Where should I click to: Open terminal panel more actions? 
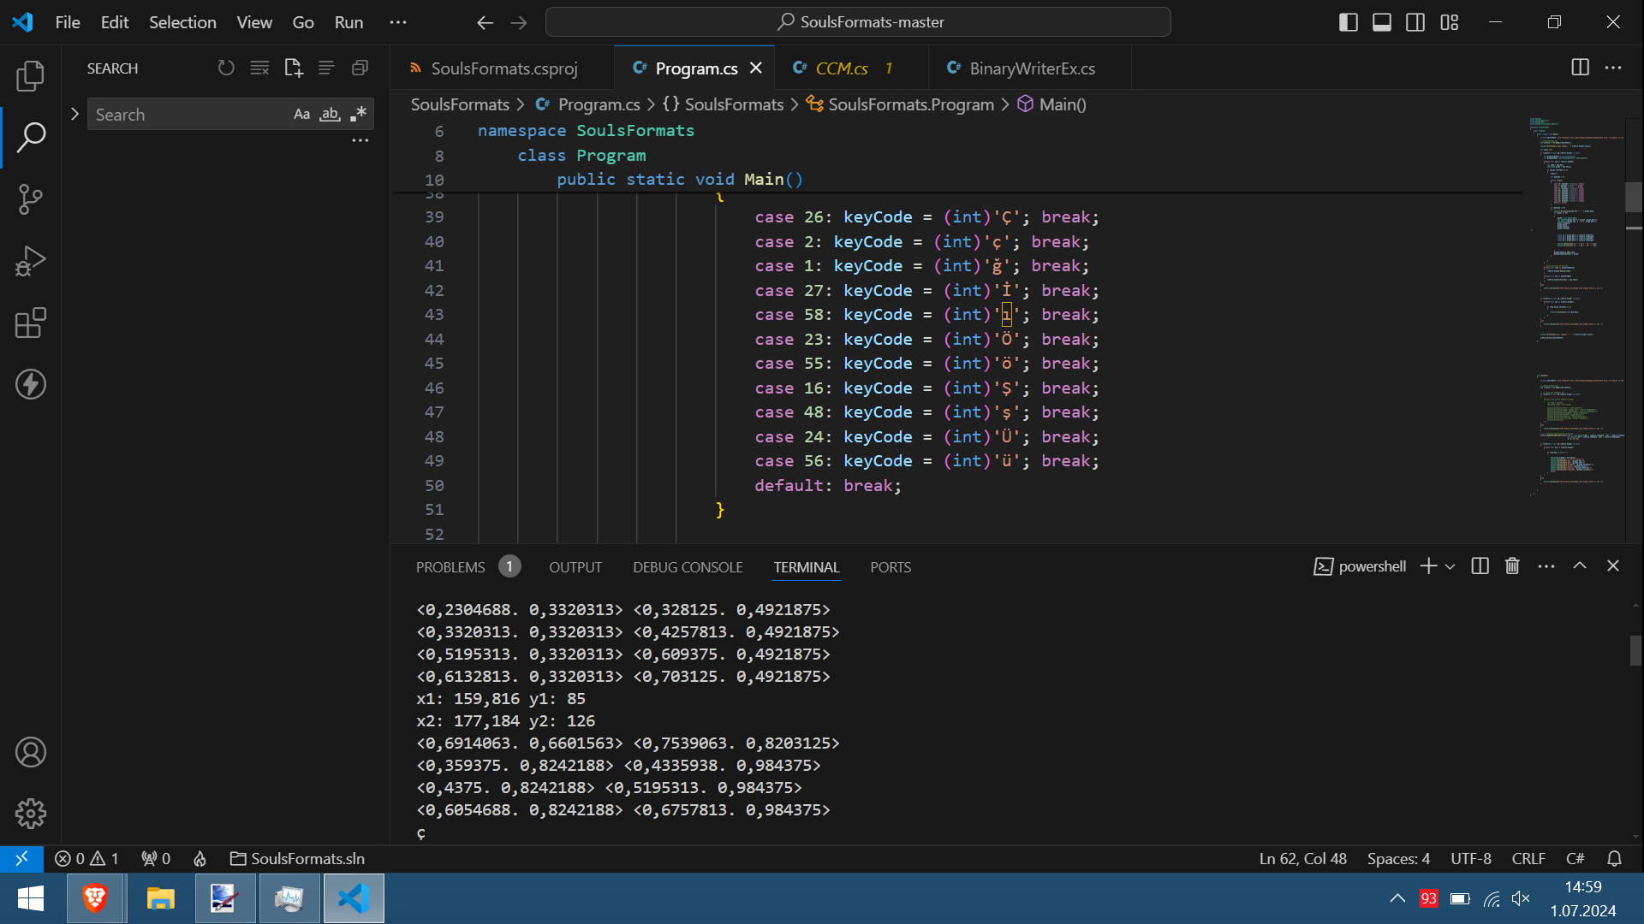1546,566
